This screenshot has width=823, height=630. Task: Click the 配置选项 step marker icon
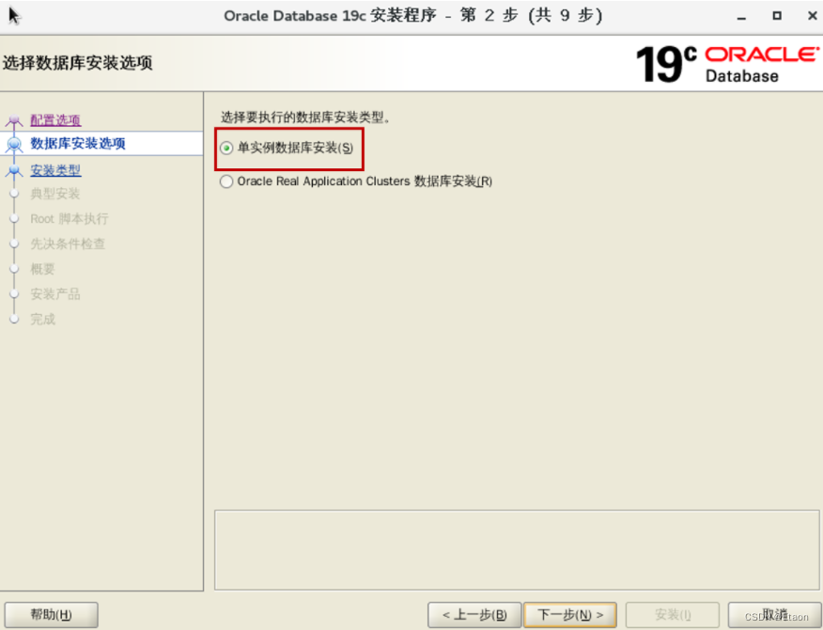coord(14,121)
